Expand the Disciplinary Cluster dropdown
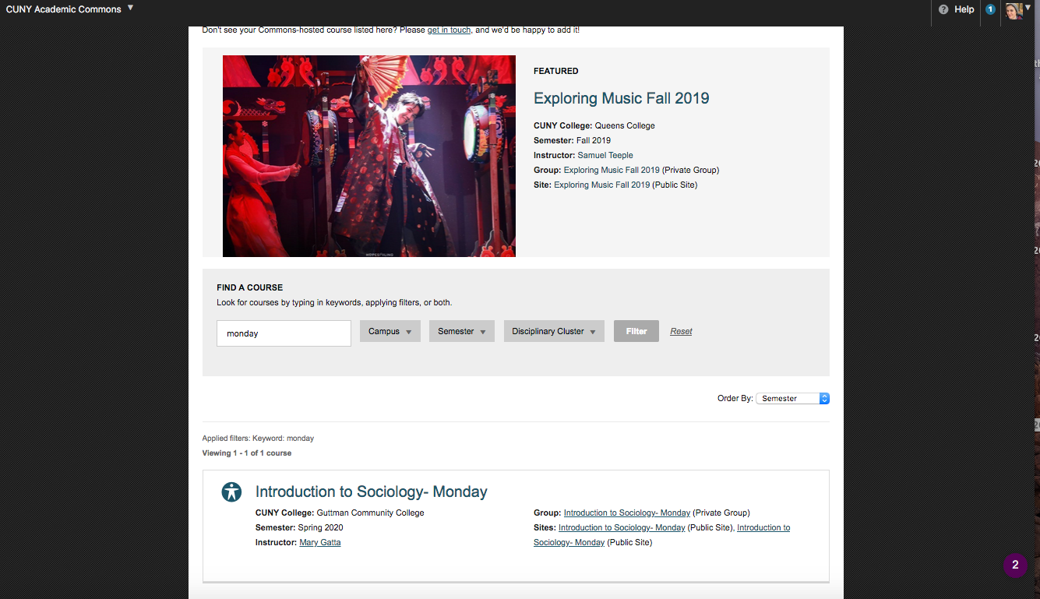 553,331
